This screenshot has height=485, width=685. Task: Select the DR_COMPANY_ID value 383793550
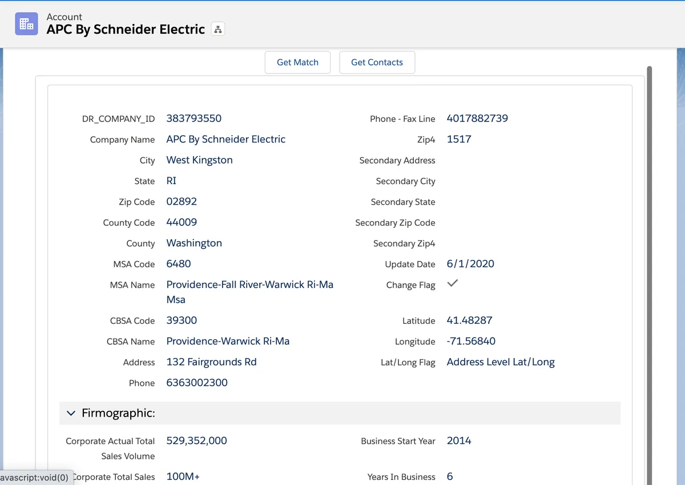pyautogui.click(x=194, y=119)
